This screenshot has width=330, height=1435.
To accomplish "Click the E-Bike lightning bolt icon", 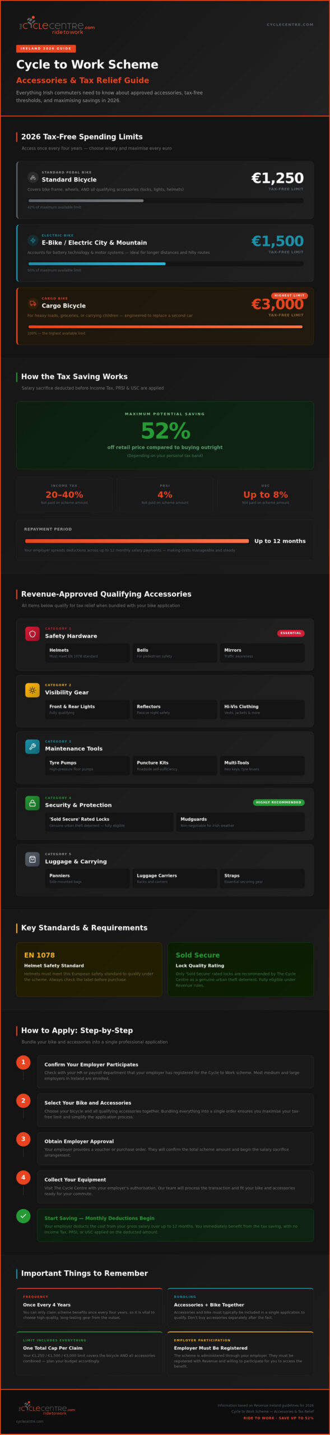I will coord(32,240).
